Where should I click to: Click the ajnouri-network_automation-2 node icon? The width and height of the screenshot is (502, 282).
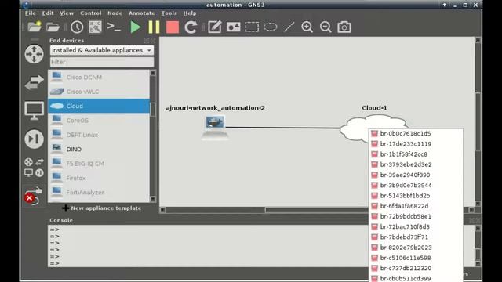click(x=215, y=127)
